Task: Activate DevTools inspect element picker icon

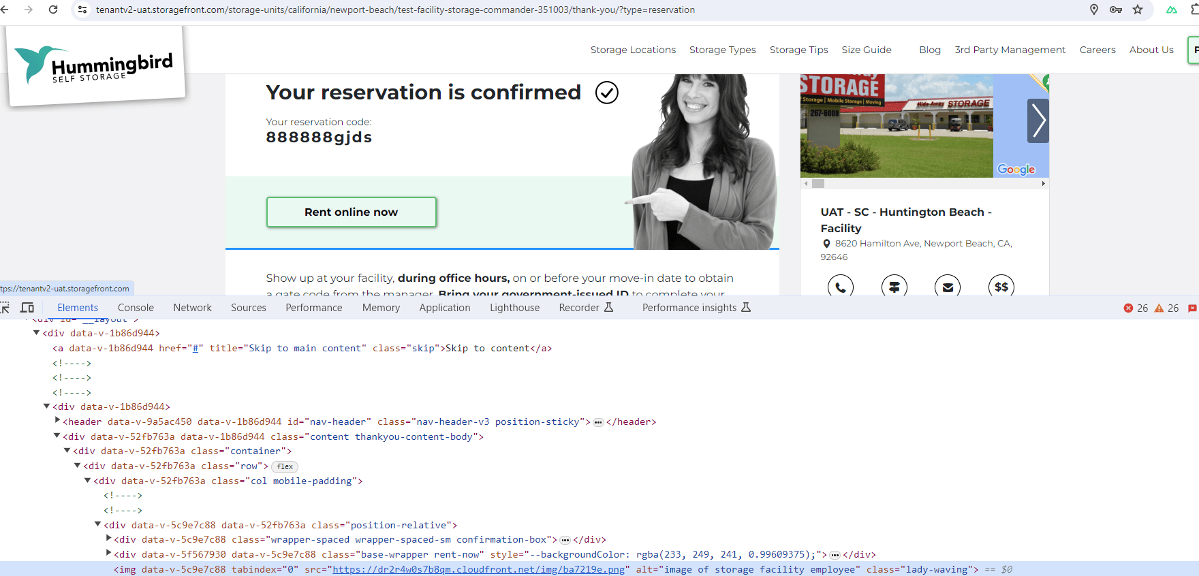Action: pyautogui.click(x=5, y=308)
